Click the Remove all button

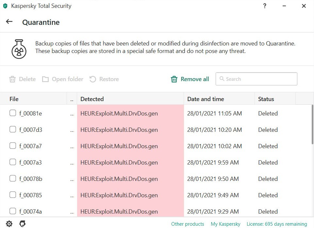[x=190, y=79]
